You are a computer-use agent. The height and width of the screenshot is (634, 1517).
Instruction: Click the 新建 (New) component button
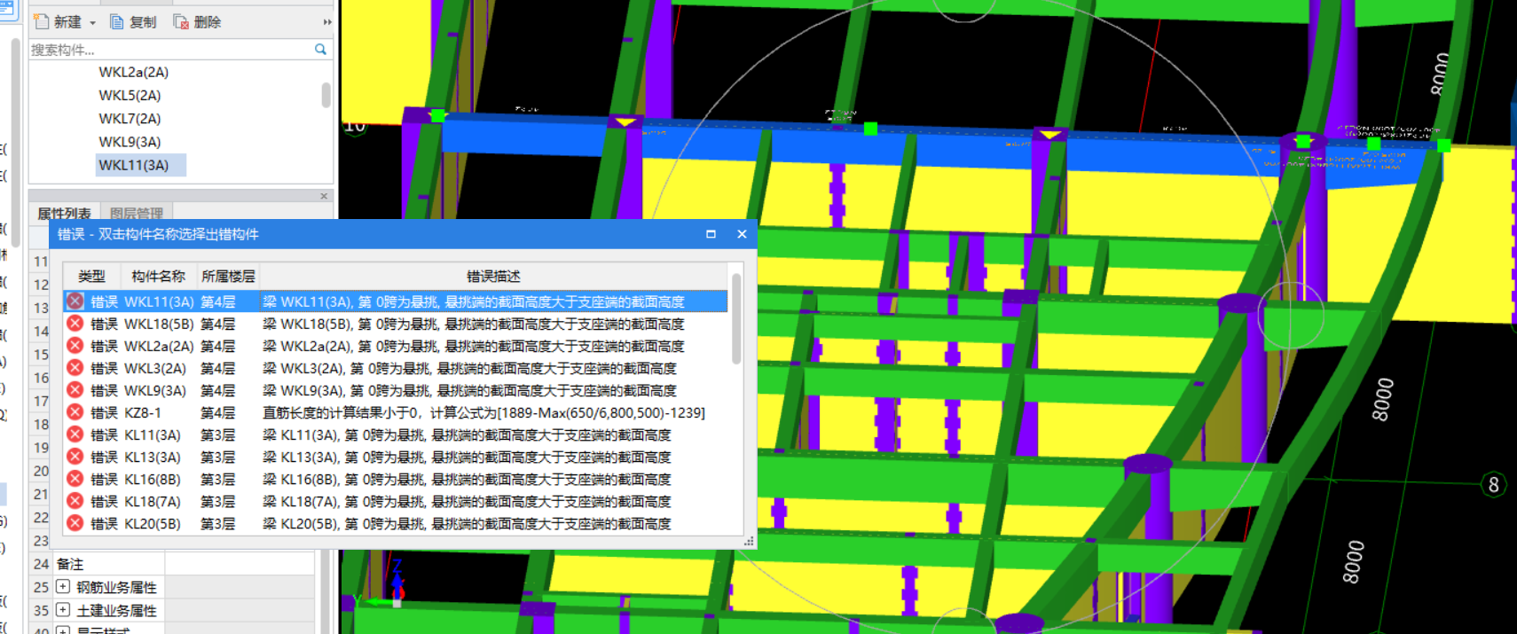tap(58, 22)
